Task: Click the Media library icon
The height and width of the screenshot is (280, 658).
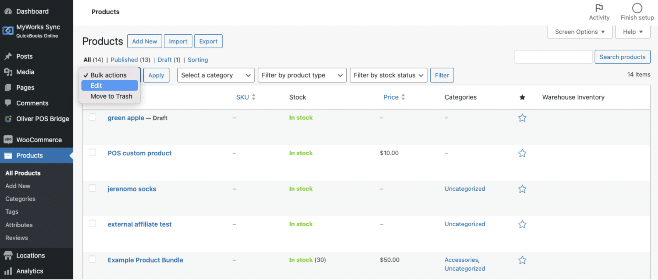Action: coord(8,72)
